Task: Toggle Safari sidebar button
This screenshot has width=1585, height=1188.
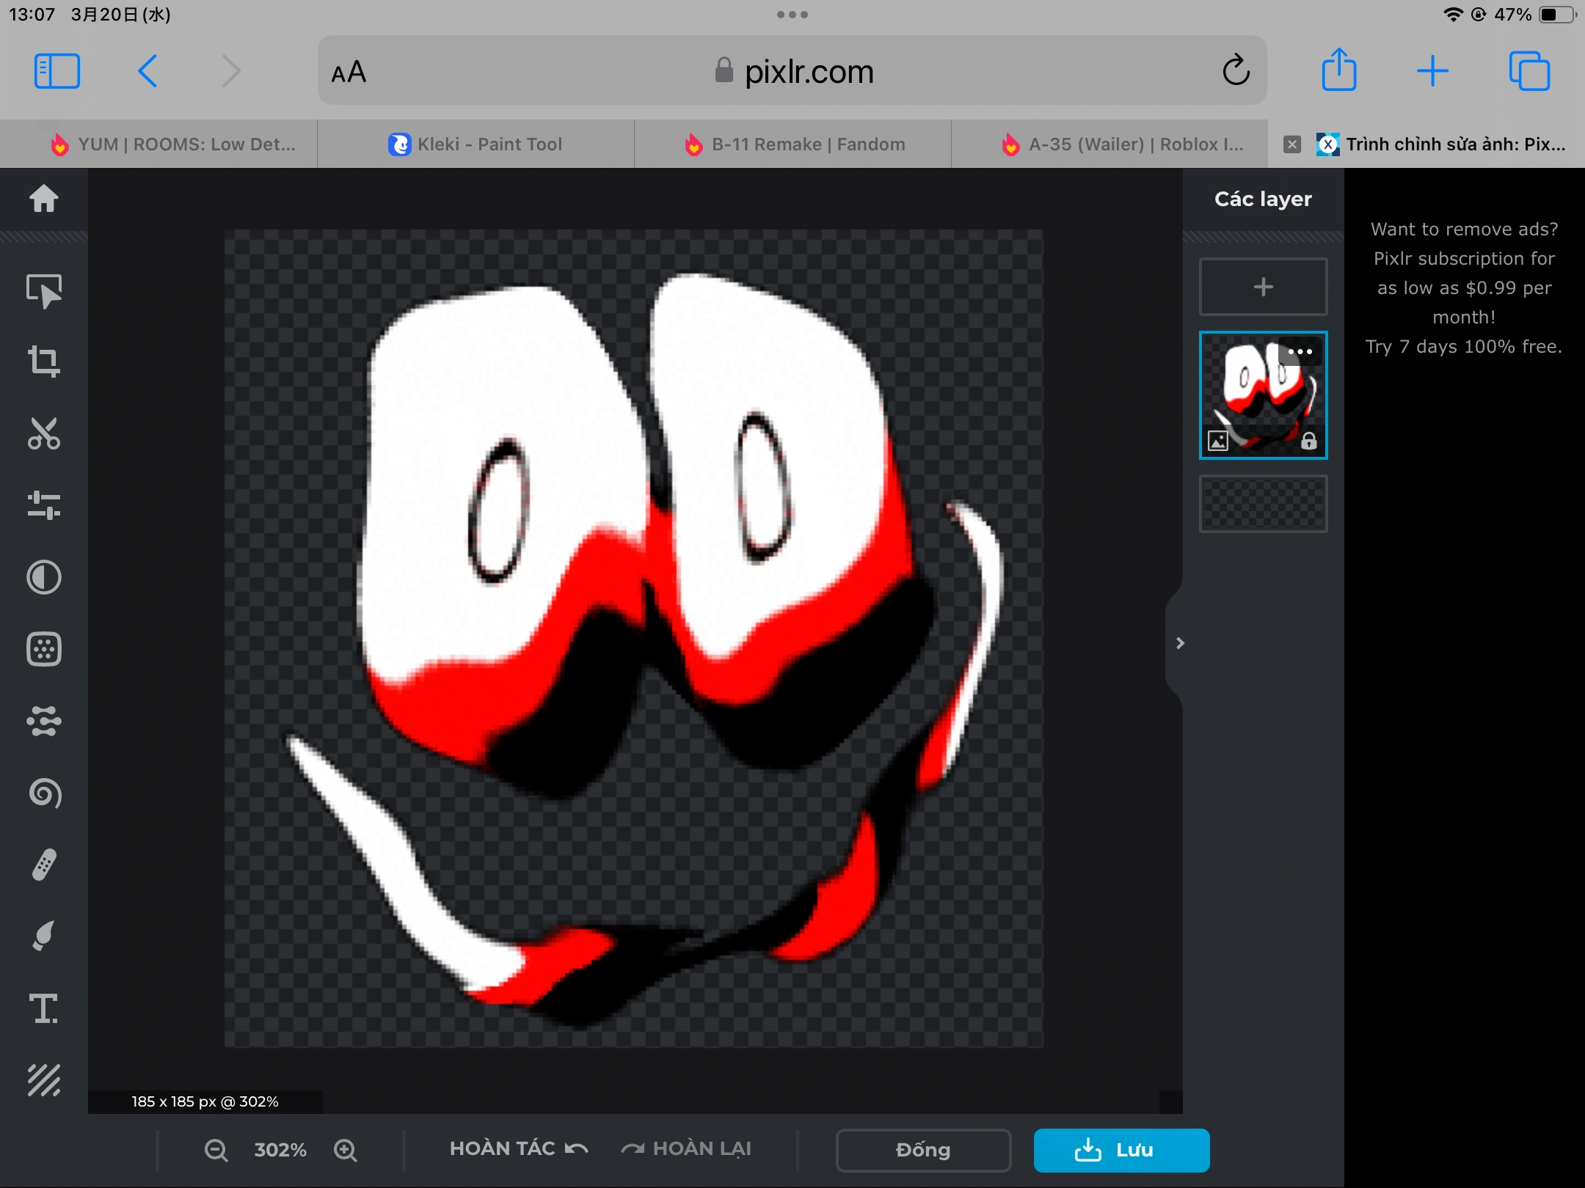Action: [x=57, y=71]
